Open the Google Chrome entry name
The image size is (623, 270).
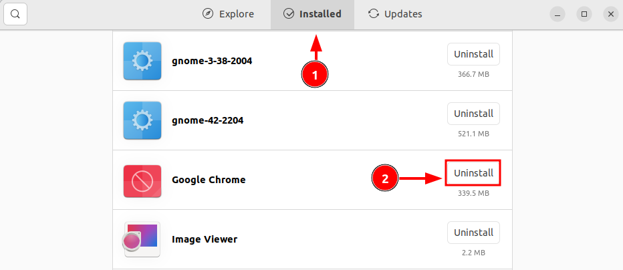pos(209,180)
